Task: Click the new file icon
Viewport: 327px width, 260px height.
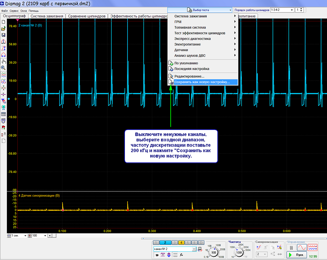Action: [3, 22]
